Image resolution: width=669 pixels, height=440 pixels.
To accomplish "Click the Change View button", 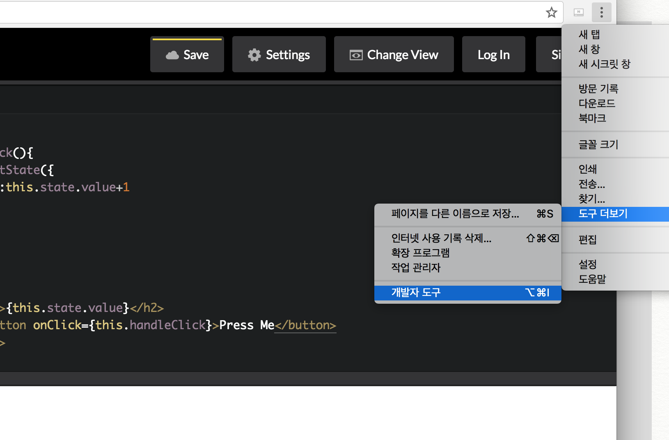I will point(394,54).
